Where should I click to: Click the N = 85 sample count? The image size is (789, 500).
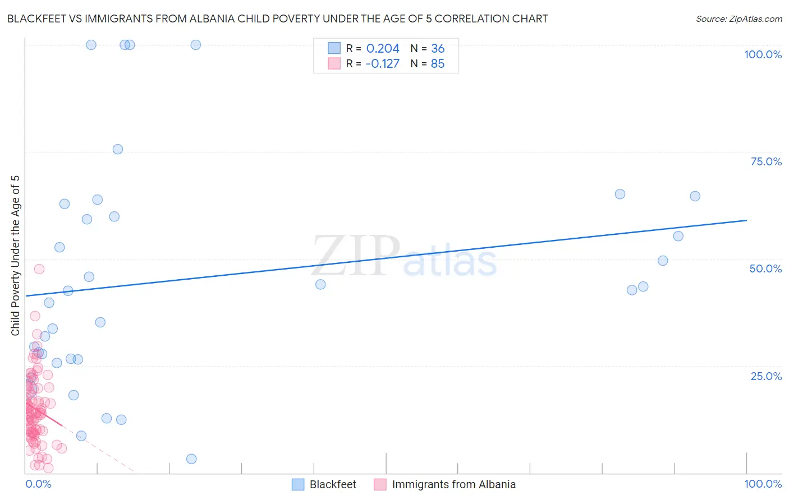click(x=428, y=63)
